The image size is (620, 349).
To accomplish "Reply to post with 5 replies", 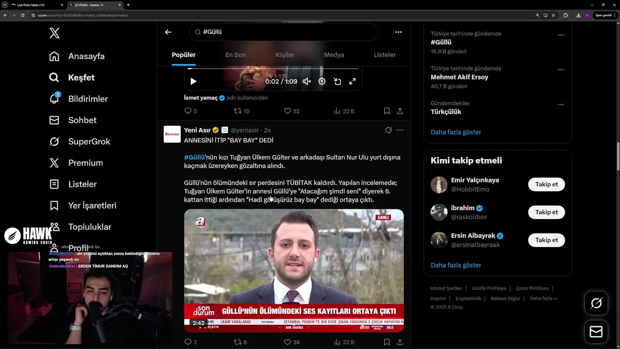I will tap(191, 111).
